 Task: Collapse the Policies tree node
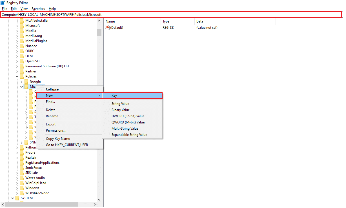pyautogui.click(x=17, y=76)
